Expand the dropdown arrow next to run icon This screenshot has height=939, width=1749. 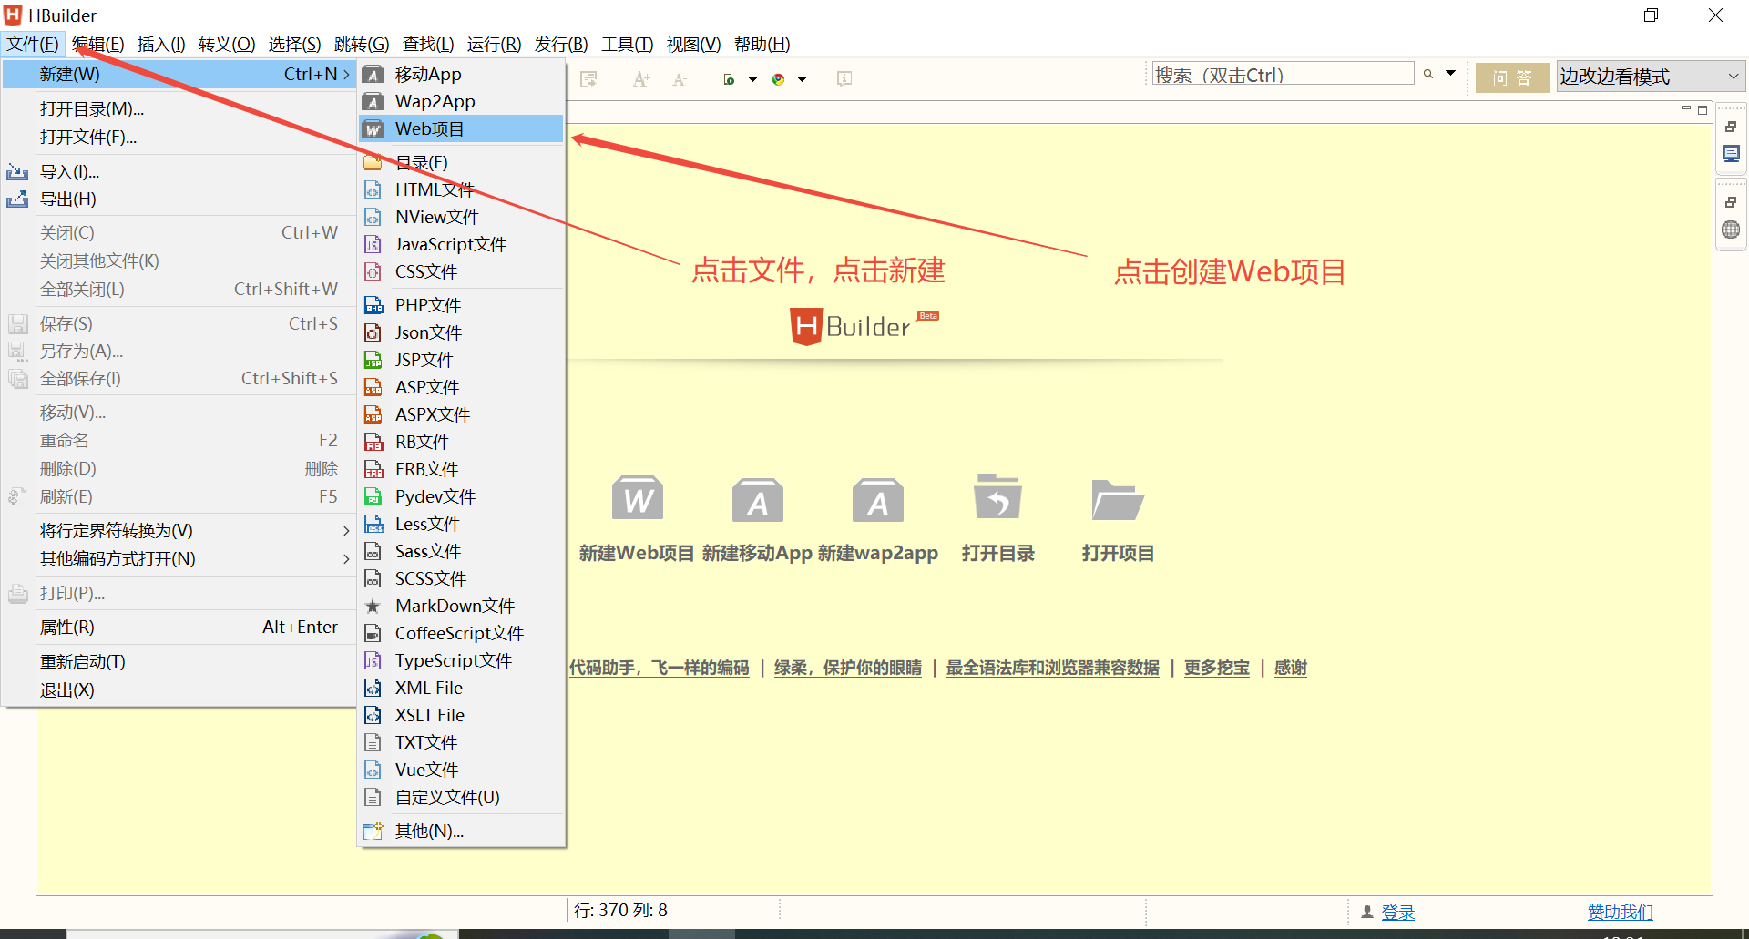click(x=753, y=79)
